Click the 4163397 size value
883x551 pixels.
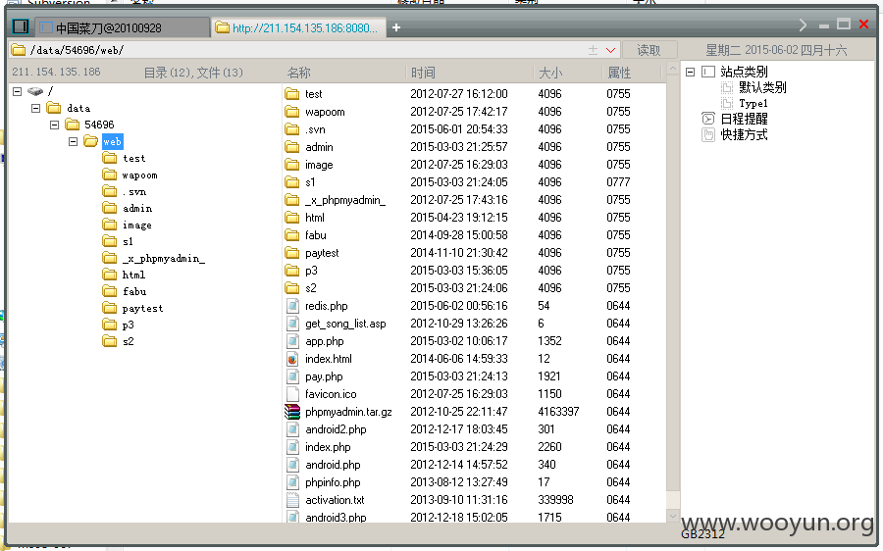pos(558,412)
